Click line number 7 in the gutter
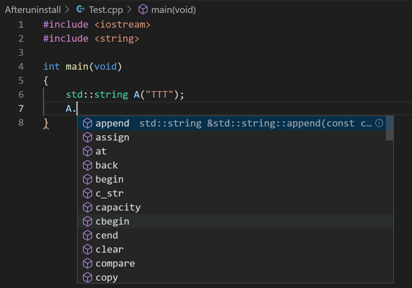This screenshot has height=288, width=412. [x=21, y=108]
